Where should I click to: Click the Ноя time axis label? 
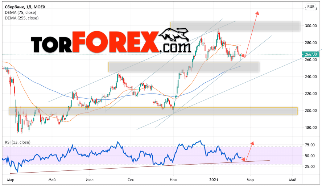[173, 180]
